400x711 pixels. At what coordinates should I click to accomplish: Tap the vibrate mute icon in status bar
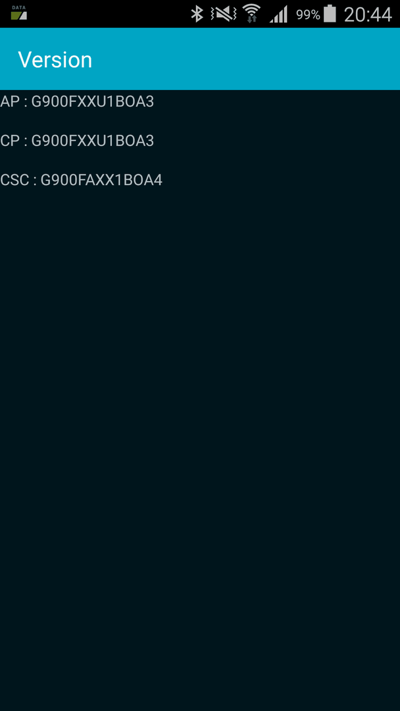[x=223, y=14]
